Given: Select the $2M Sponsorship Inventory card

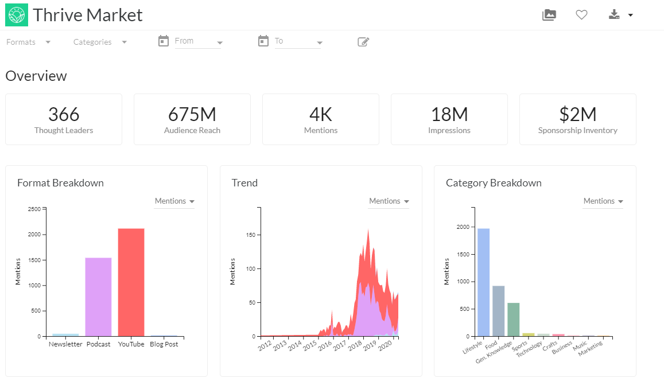Looking at the screenshot, I should point(577,119).
